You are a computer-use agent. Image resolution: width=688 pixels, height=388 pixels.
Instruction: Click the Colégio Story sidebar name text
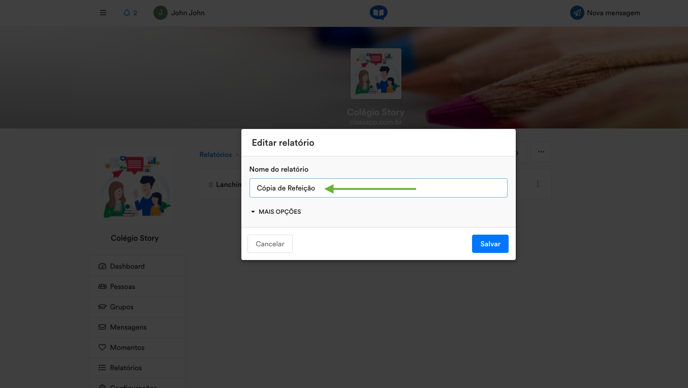[135, 238]
